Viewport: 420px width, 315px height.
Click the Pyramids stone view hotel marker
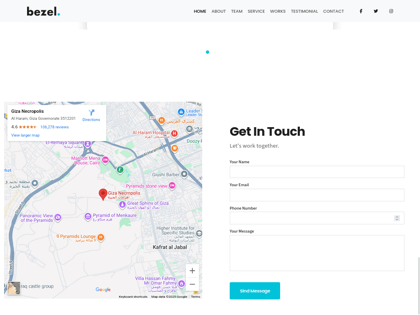tap(172, 185)
